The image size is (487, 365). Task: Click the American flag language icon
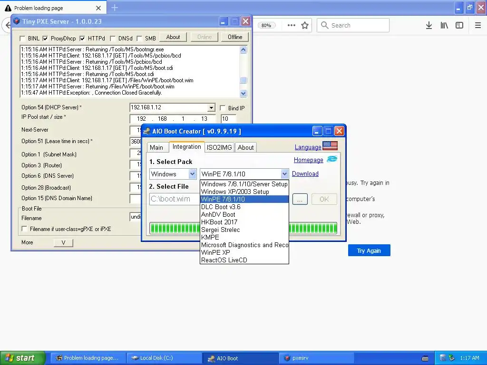pyautogui.click(x=330, y=146)
